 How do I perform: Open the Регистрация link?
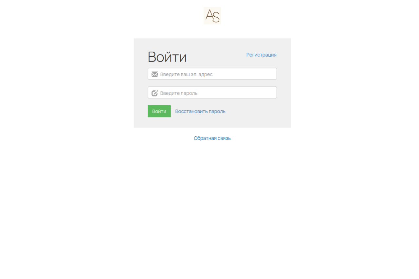coord(261,55)
